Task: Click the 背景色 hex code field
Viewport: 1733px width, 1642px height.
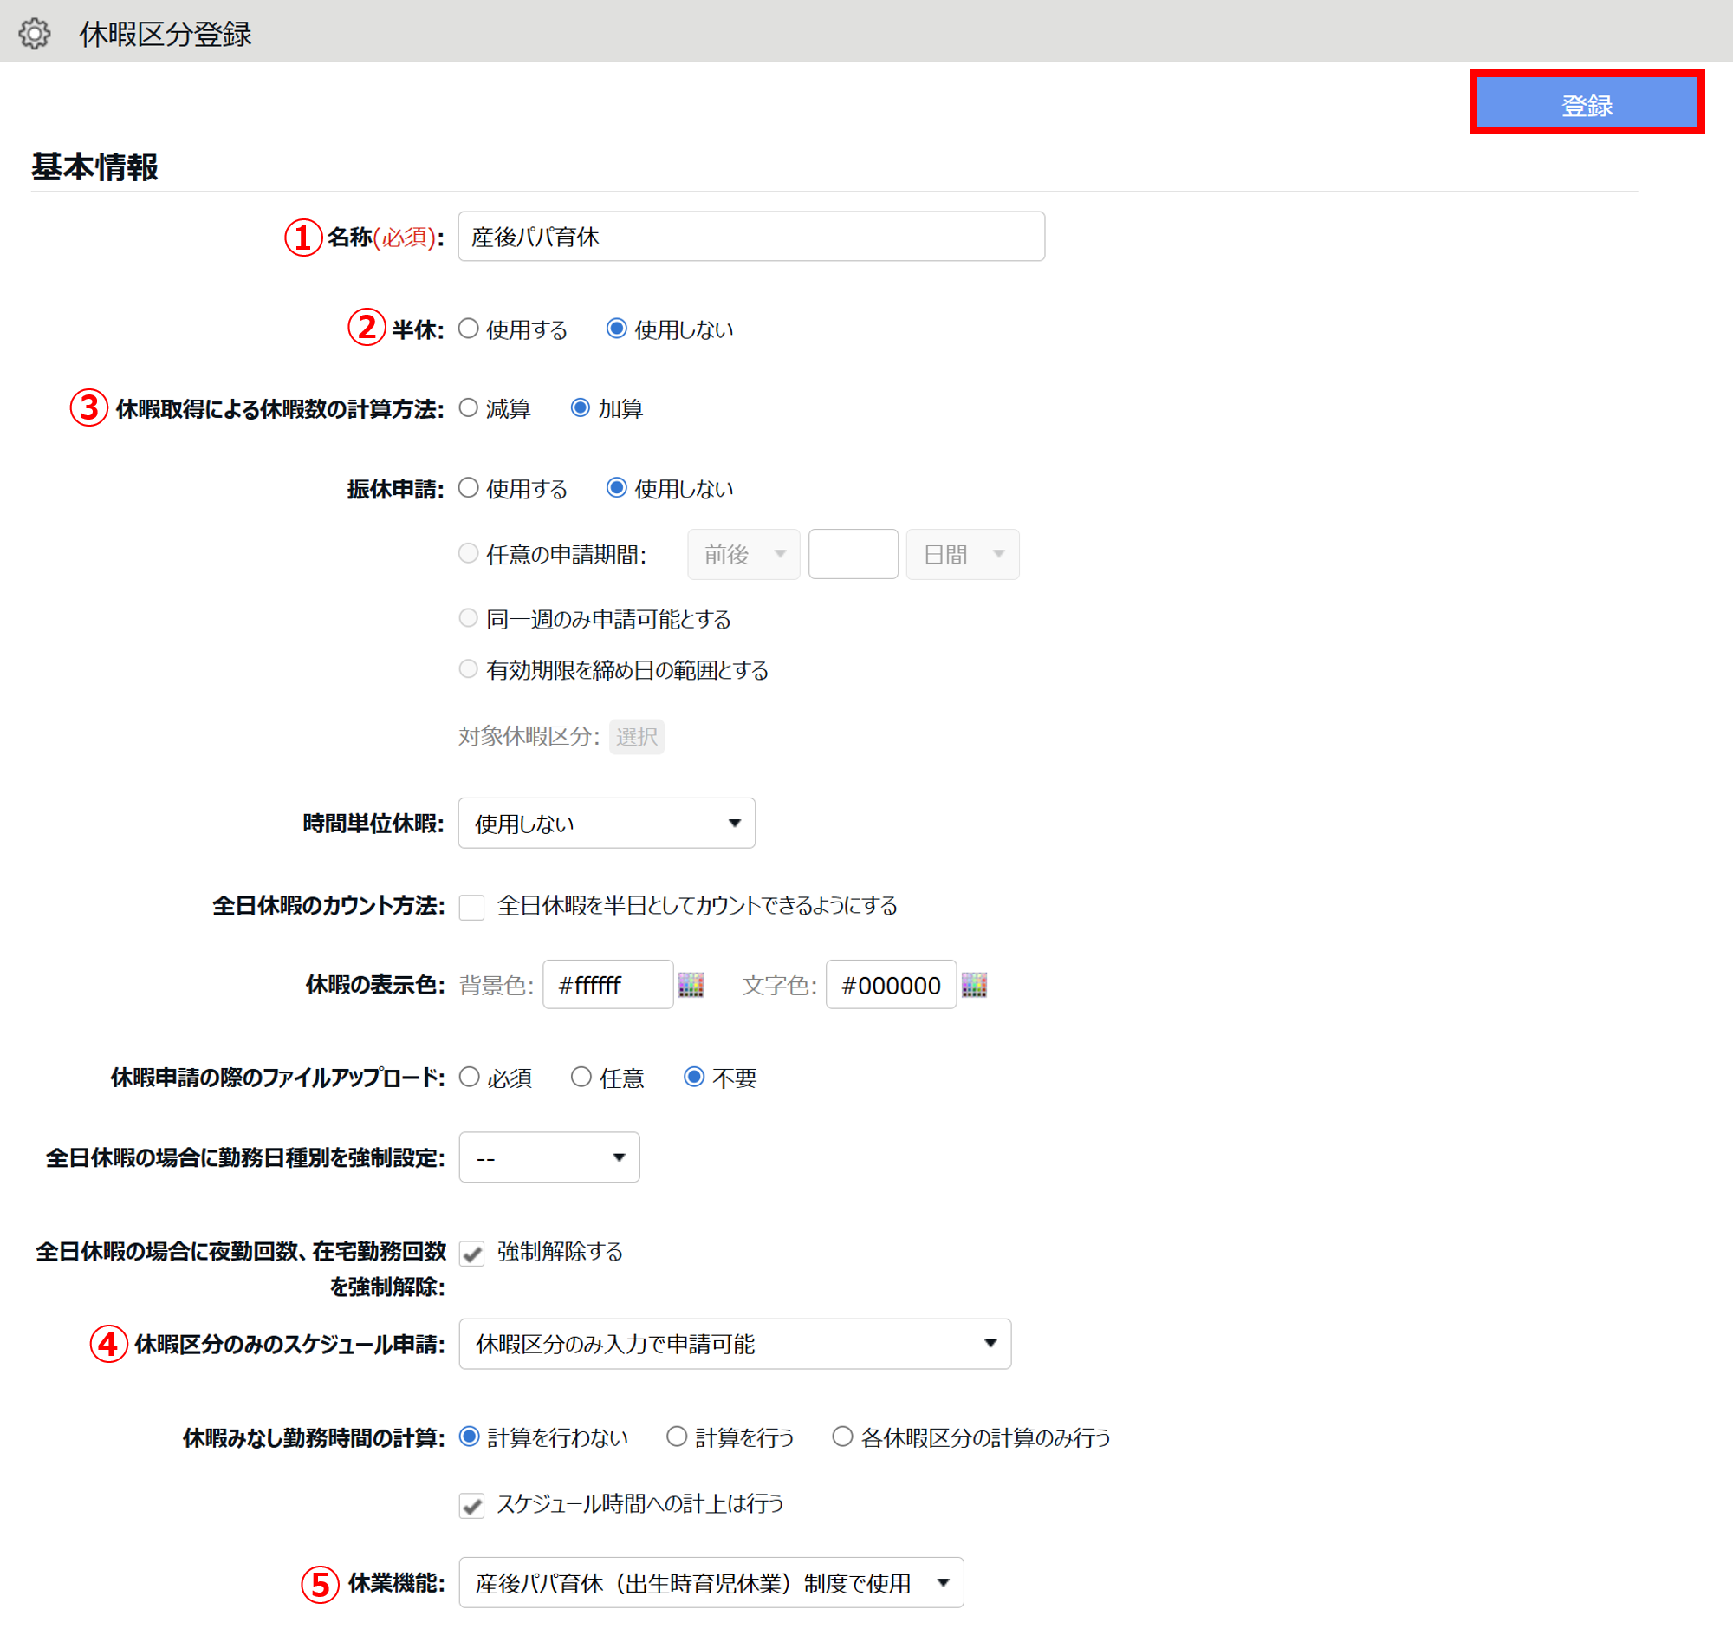Action: click(x=607, y=985)
